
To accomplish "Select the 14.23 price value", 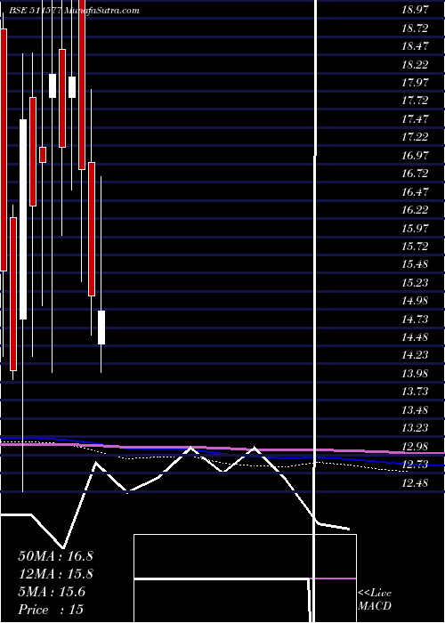I will coord(415,355).
